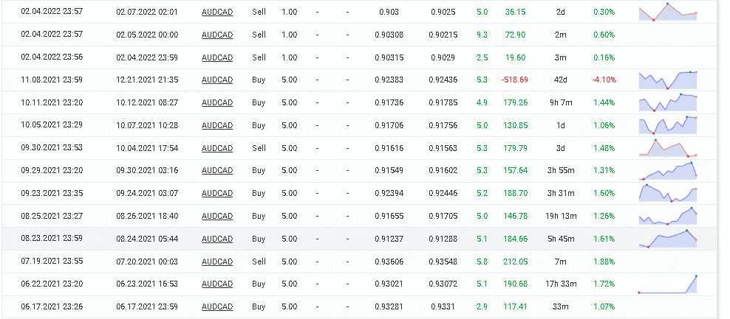Viewport: 730px width, 319px height.
Task: Select Sell action in 09.30.2021 23:53 row
Action: click(259, 148)
